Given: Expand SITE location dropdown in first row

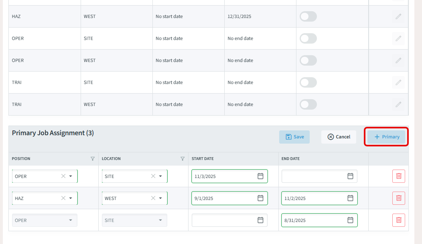Looking at the screenshot, I should click(160, 176).
